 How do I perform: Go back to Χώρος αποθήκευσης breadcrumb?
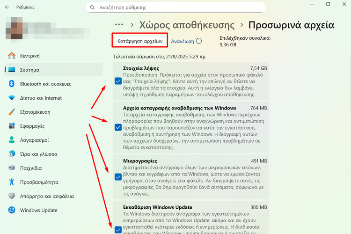187,25
